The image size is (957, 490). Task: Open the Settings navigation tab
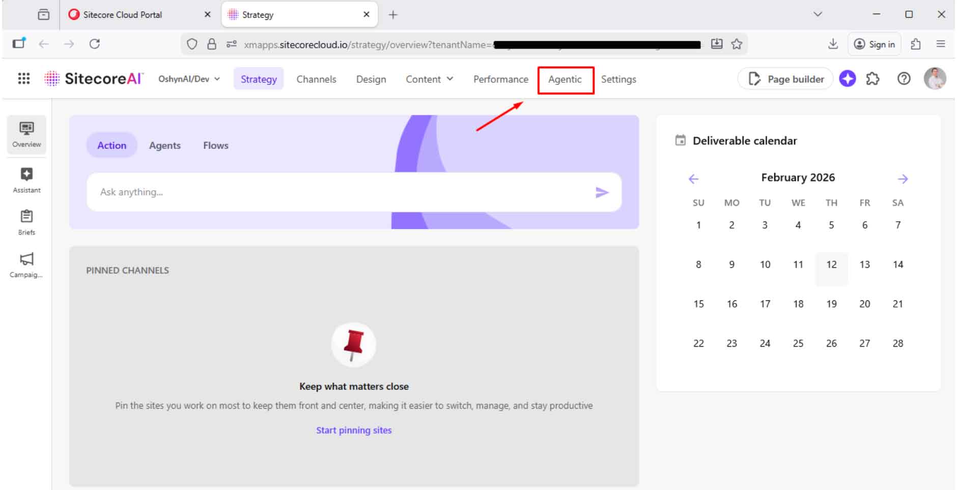pyautogui.click(x=618, y=79)
